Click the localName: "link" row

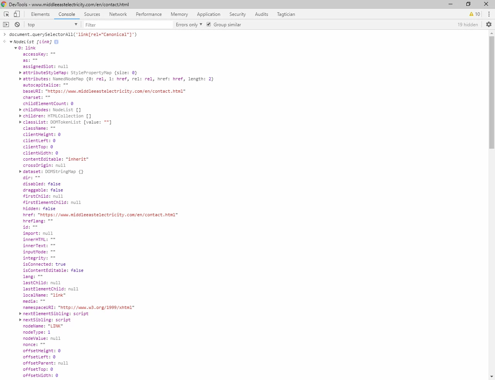(44, 295)
